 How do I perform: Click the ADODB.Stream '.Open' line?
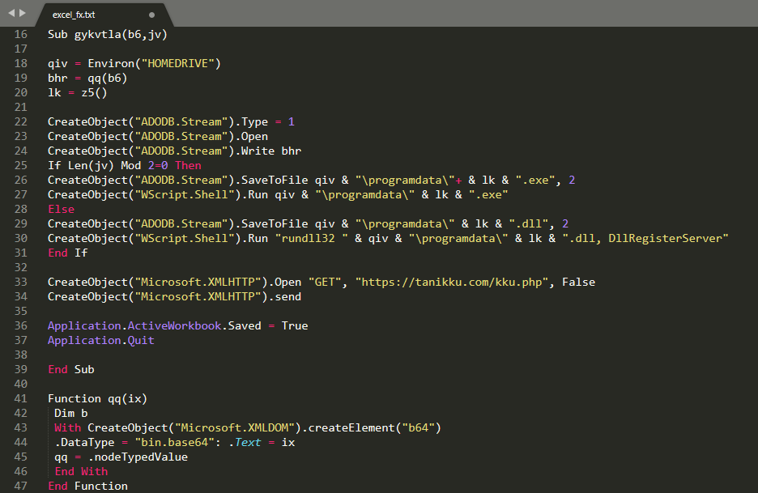[x=158, y=136]
